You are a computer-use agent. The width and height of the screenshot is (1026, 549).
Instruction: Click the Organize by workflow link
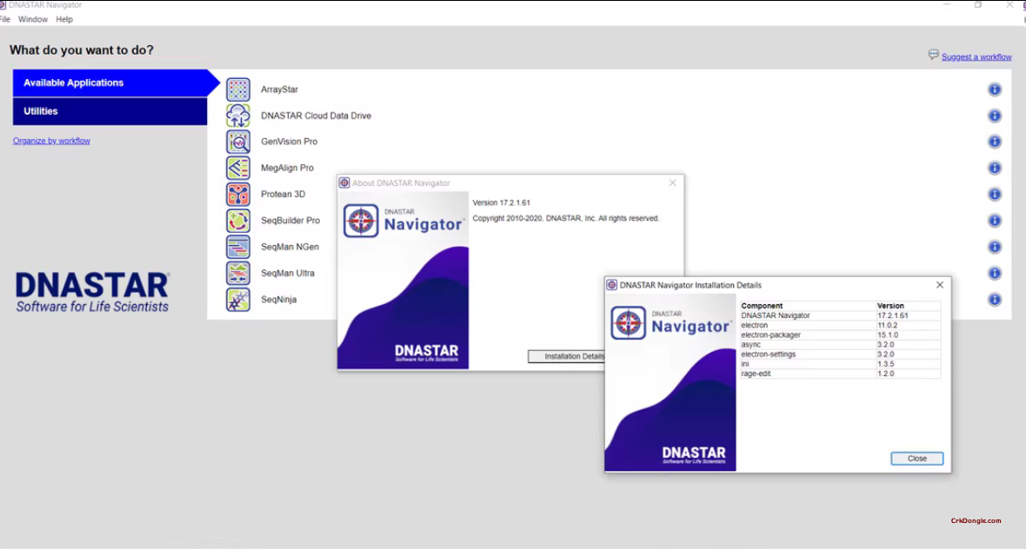tap(51, 141)
